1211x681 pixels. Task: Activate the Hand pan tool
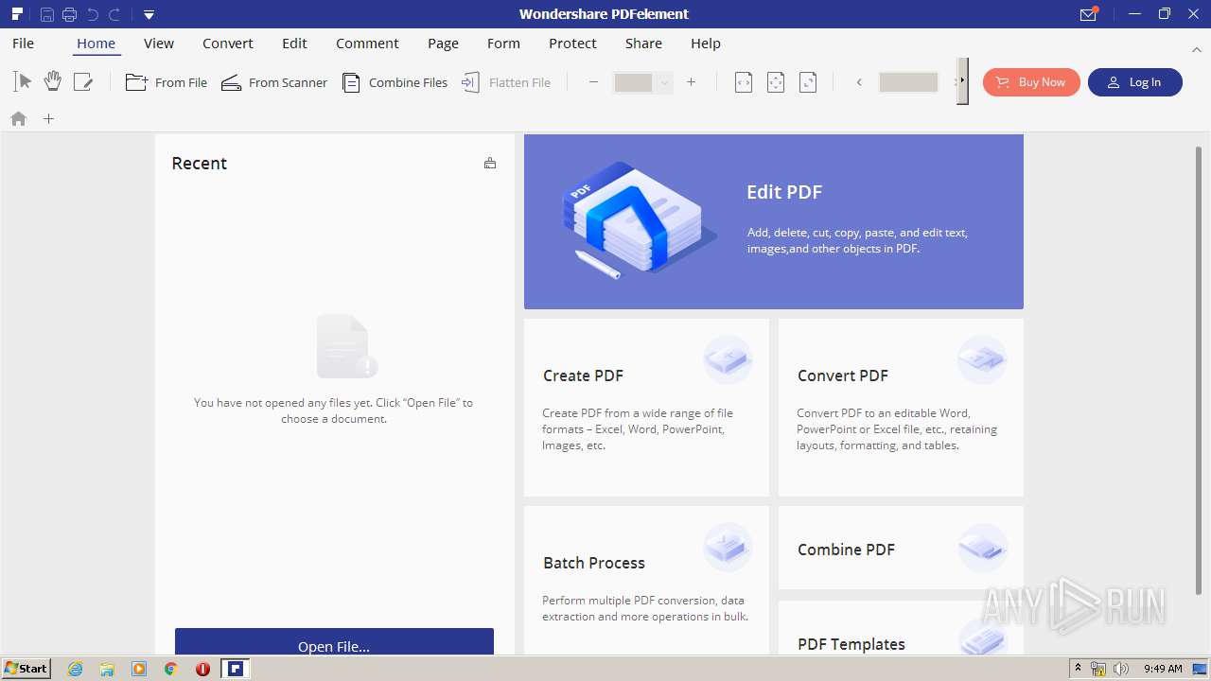pyautogui.click(x=53, y=82)
